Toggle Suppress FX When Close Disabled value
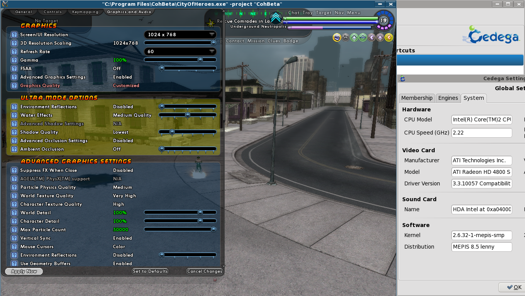Viewport: 525px width, 296px height. coord(123,170)
